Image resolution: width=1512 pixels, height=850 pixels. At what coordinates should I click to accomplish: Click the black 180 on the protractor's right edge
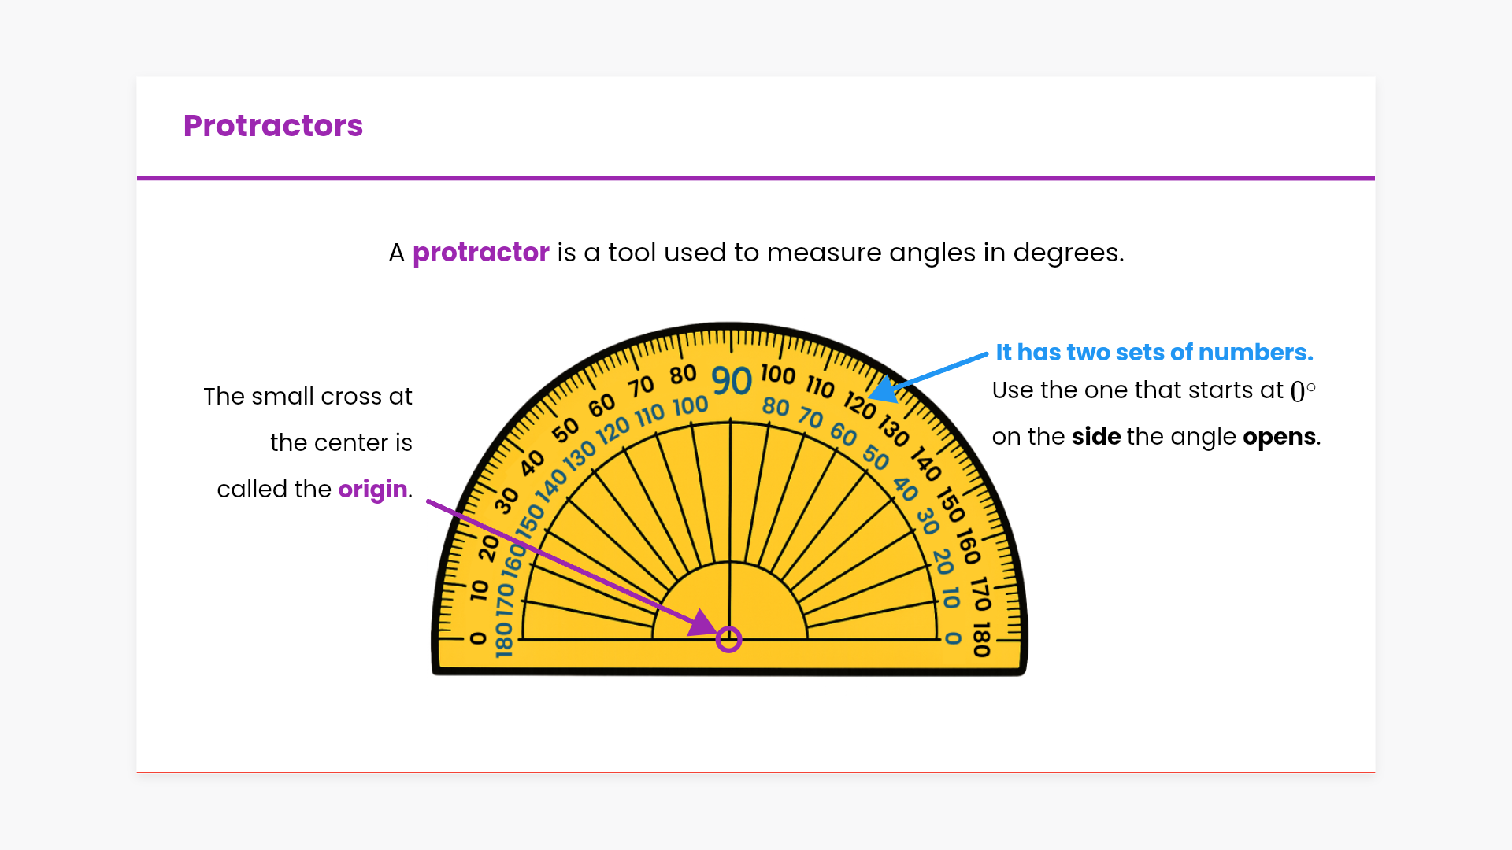[981, 639]
